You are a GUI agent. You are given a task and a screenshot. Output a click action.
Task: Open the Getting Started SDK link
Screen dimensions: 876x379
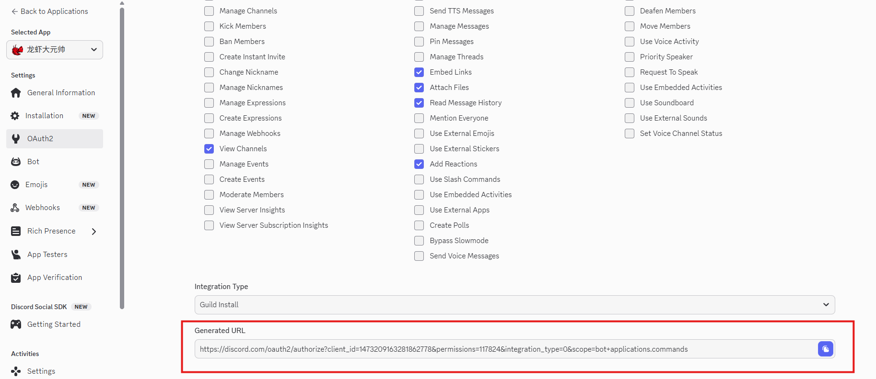pyautogui.click(x=55, y=324)
